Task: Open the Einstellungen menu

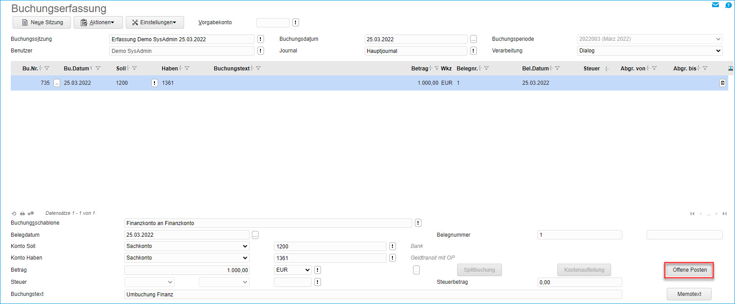Action: [x=154, y=22]
